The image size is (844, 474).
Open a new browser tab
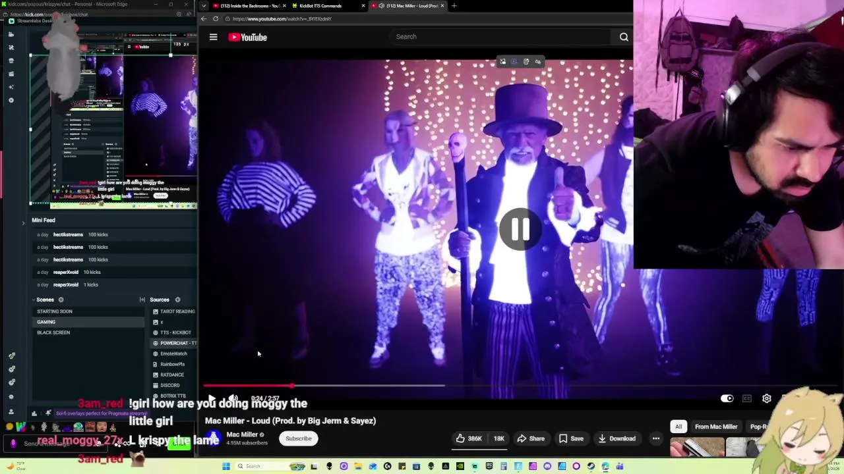[x=454, y=6]
